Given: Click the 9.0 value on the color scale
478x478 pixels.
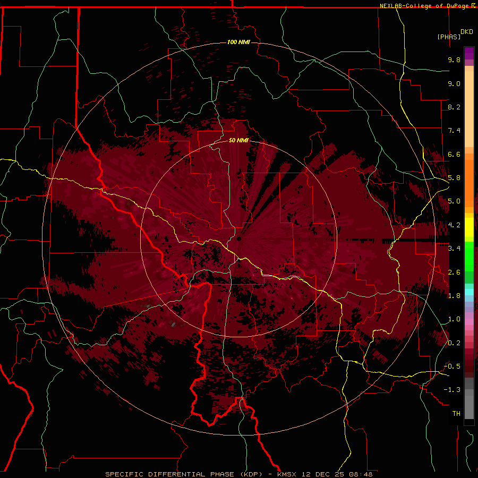Looking at the screenshot, I should point(454,83).
